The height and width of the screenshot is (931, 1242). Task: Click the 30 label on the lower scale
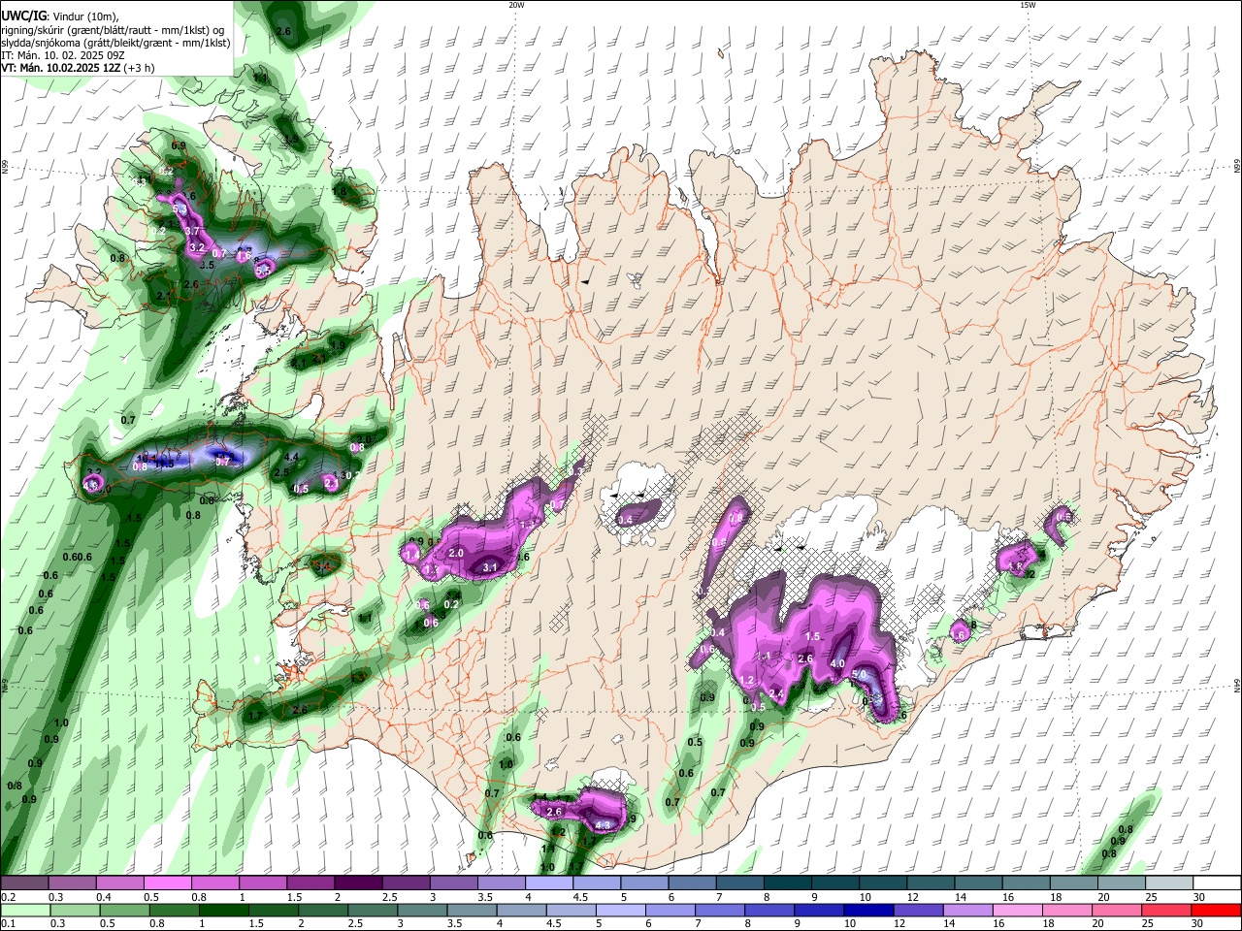point(1197,924)
